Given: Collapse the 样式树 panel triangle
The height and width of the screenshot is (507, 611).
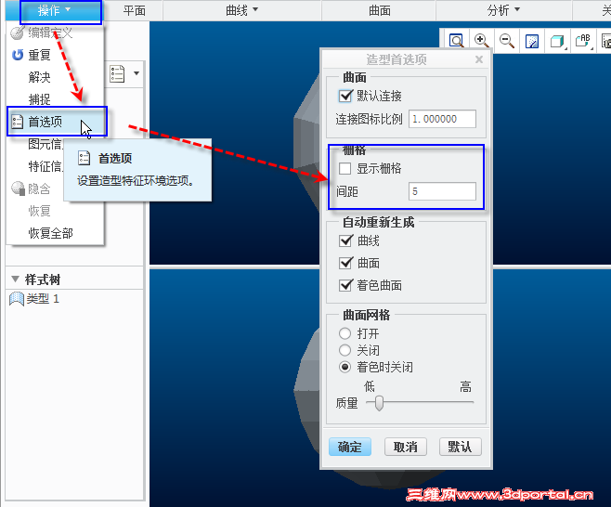Looking at the screenshot, I should click(x=16, y=279).
